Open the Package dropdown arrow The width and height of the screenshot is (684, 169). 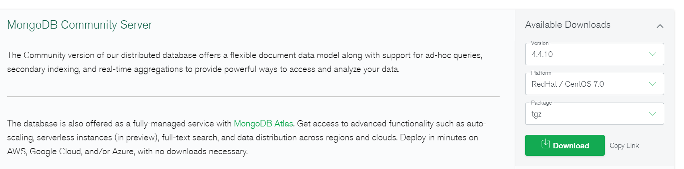pos(652,114)
